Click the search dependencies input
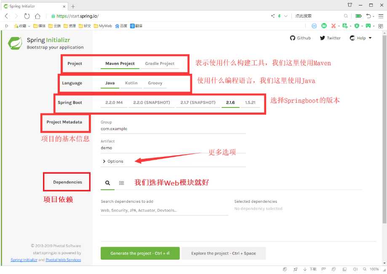This screenshot has width=387, height=274. pyautogui.click(x=164, y=210)
